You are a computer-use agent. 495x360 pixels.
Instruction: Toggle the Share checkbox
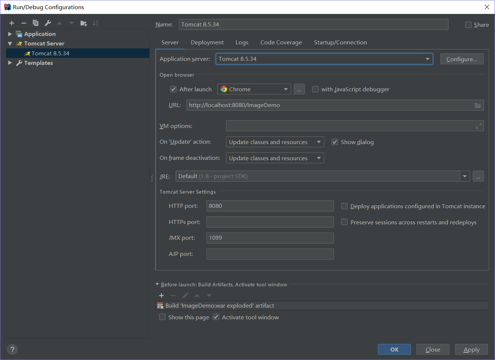point(468,25)
